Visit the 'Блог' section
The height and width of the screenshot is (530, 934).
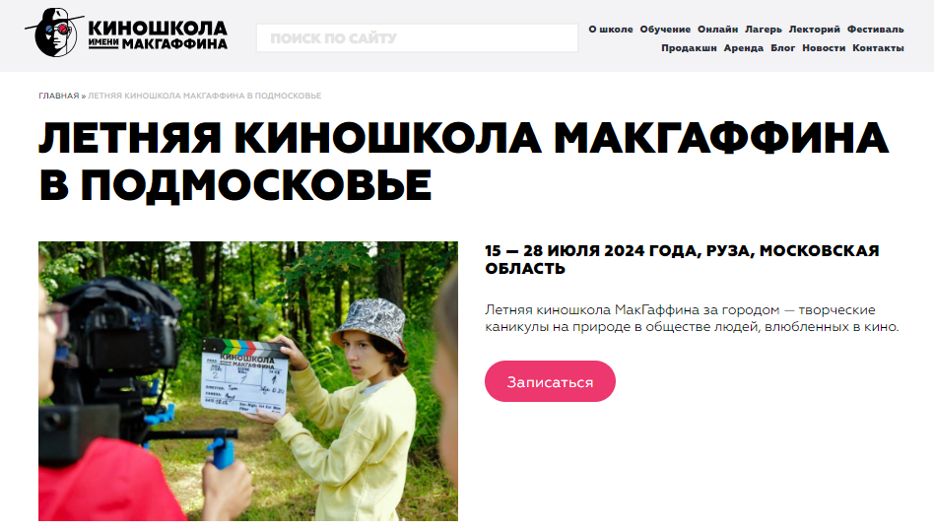point(782,47)
